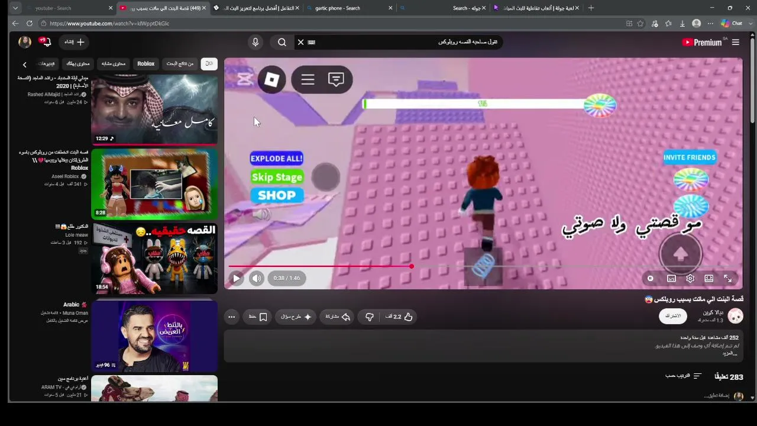Screen dimensions: 757x426
Task: Mute the video with the volume icon
Action: click(x=256, y=278)
